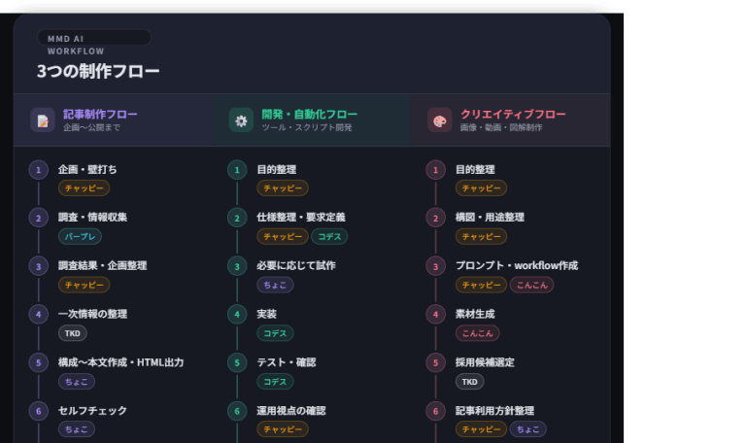The image size is (746, 443).
Task: Select the クリエイティブフロー column header
Action: [x=511, y=119]
